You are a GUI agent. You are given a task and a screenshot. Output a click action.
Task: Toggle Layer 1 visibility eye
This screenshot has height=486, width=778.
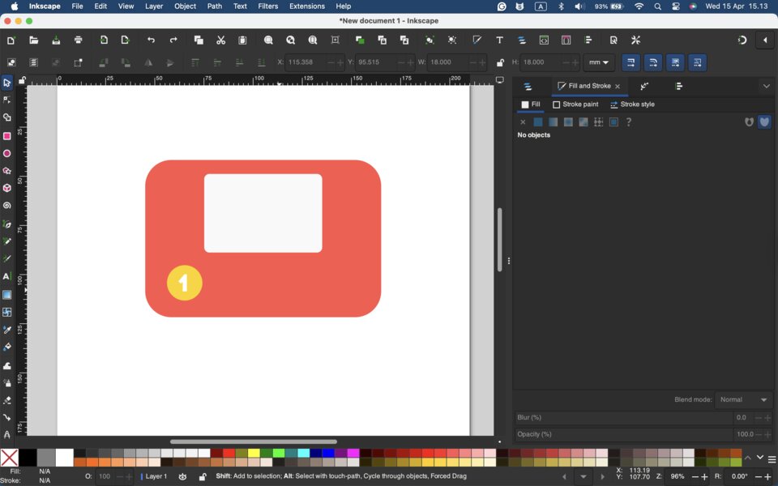pos(182,477)
